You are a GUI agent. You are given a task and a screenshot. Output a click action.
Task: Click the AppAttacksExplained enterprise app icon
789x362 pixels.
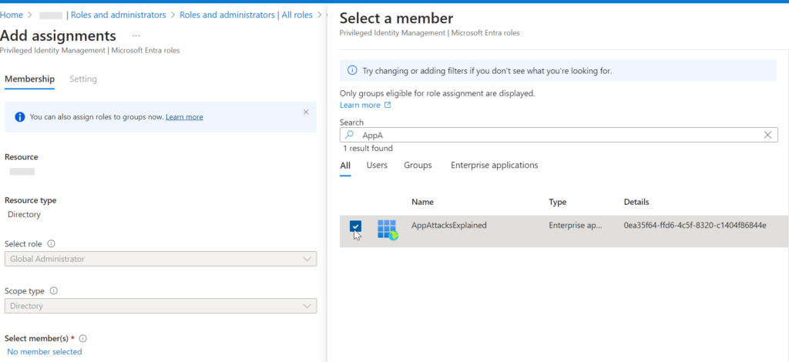[x=388, y=230]
